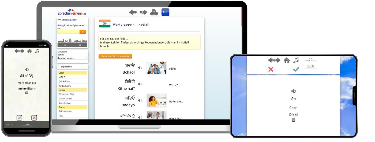Click the nickname input field
The image size is (375, 142).
69,32
